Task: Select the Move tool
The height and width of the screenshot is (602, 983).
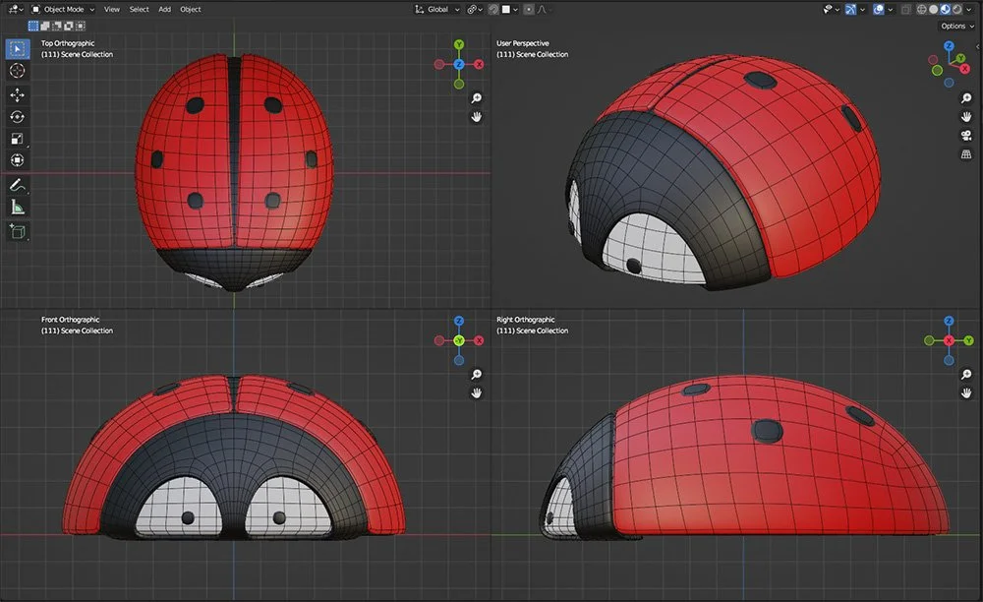Action: point(16,94)
